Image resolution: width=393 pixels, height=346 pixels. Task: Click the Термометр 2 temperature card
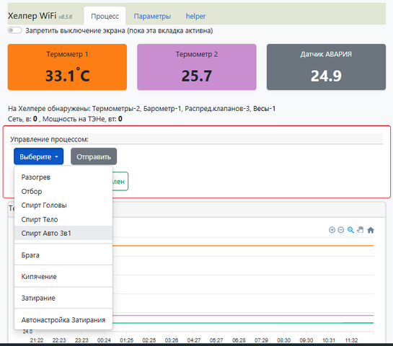tap(196, 67)
